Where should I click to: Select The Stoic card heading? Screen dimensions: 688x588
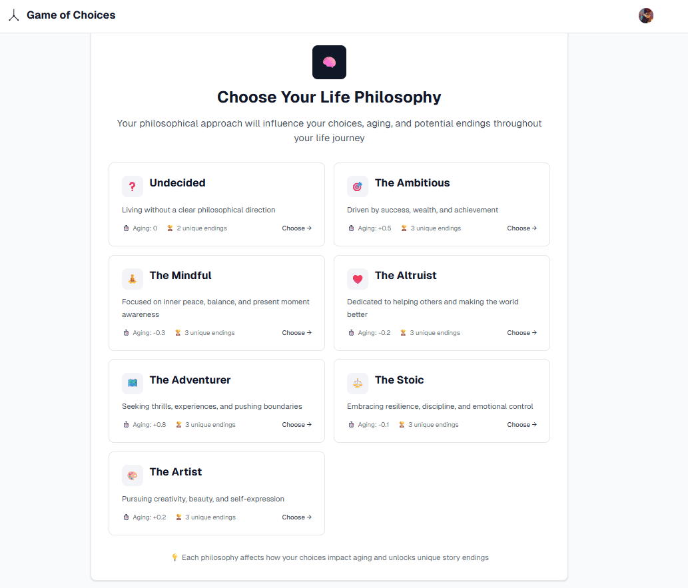tap(399, 380)
